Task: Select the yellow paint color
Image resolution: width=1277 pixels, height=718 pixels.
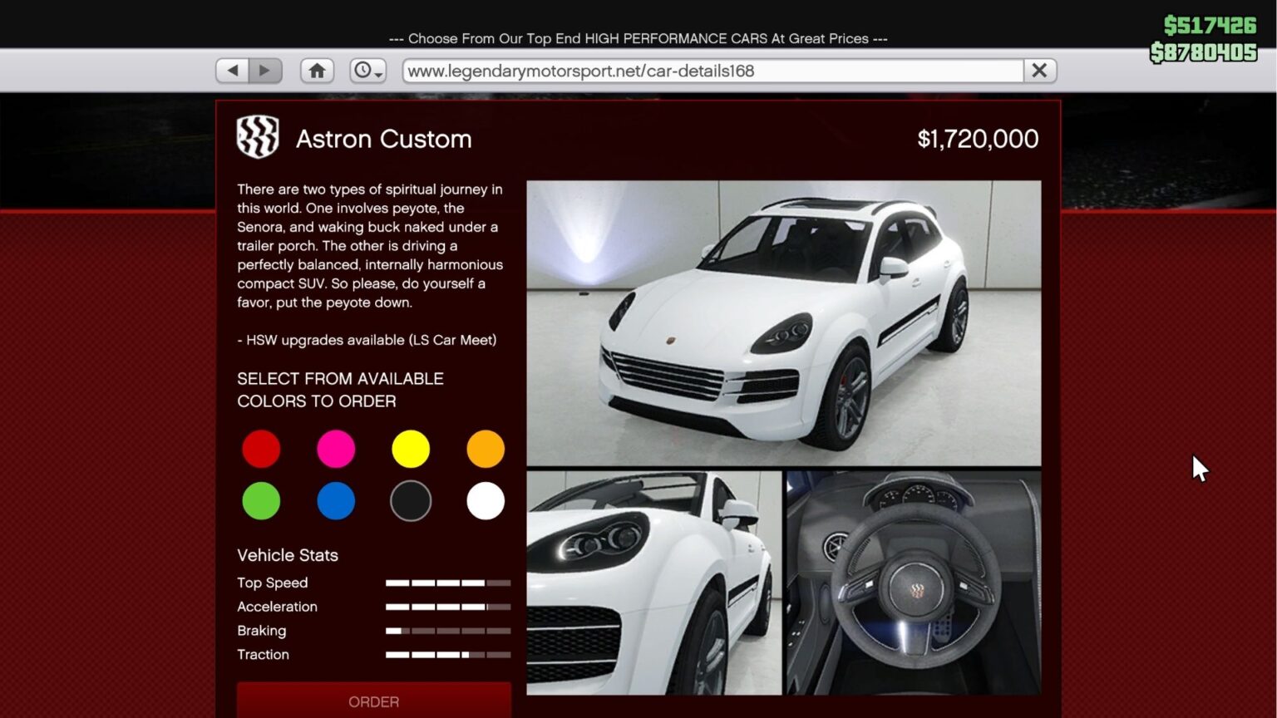Action: click(411, 449)
